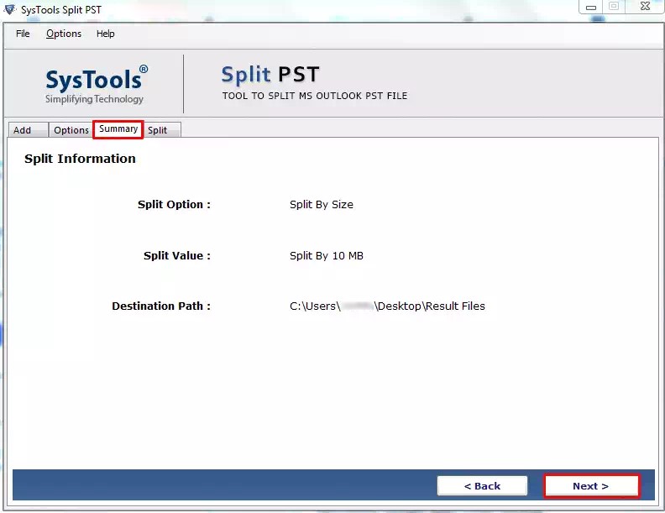Open the File menu
Image resolution: width=665 pixels, height=513 pixels.
coord(23,34)
